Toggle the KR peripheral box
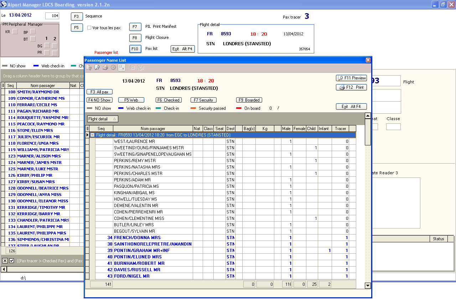Viewport: 456px width, 299px height. pos(15,32)
